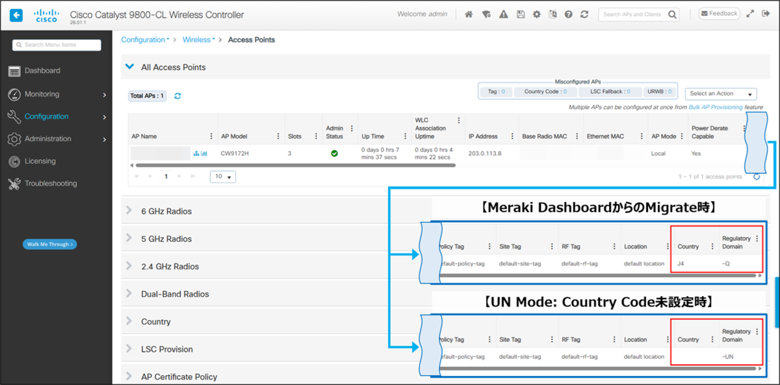Open the AP topology icon in AP row
The image size is (780, 385).
[196, 154]
